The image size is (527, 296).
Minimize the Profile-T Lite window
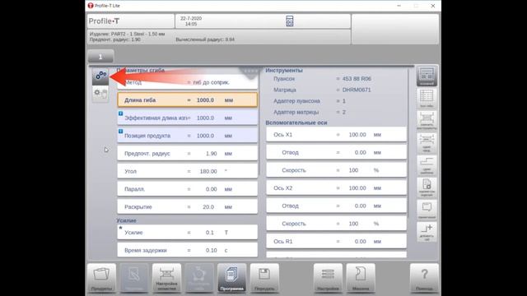[x=399, y=6]
